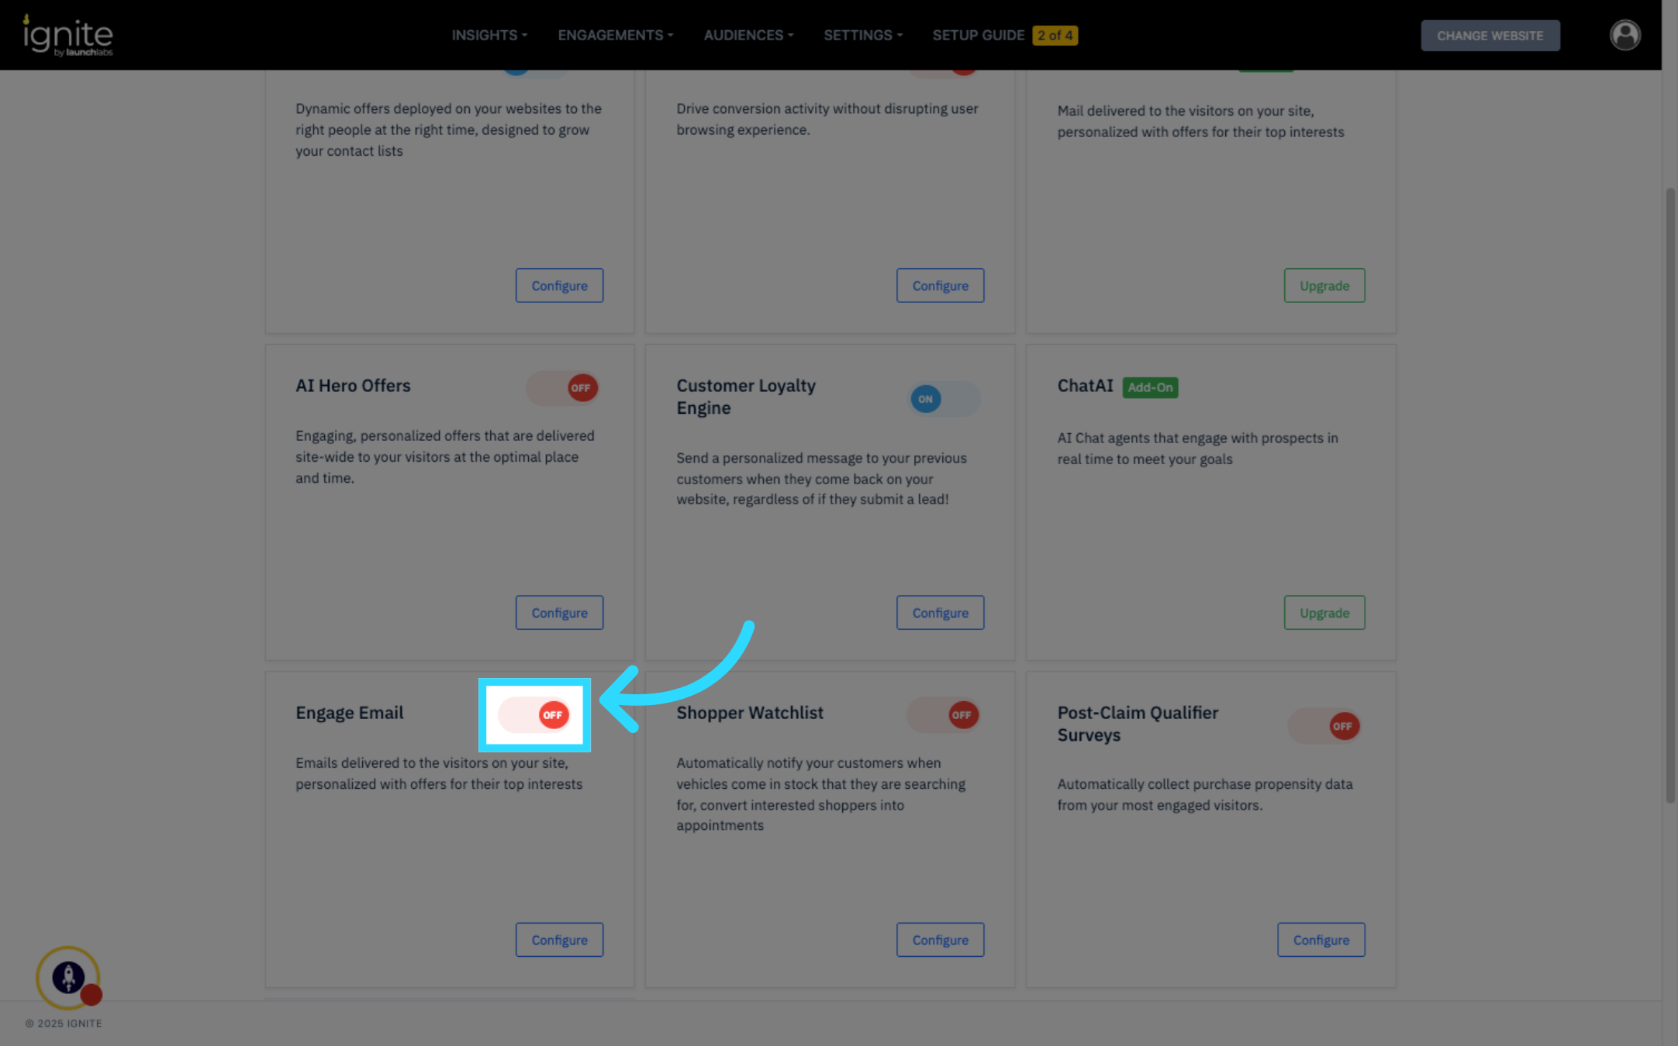
Task: Enable AI Hero Offers toggle
Action: [564, 387]
